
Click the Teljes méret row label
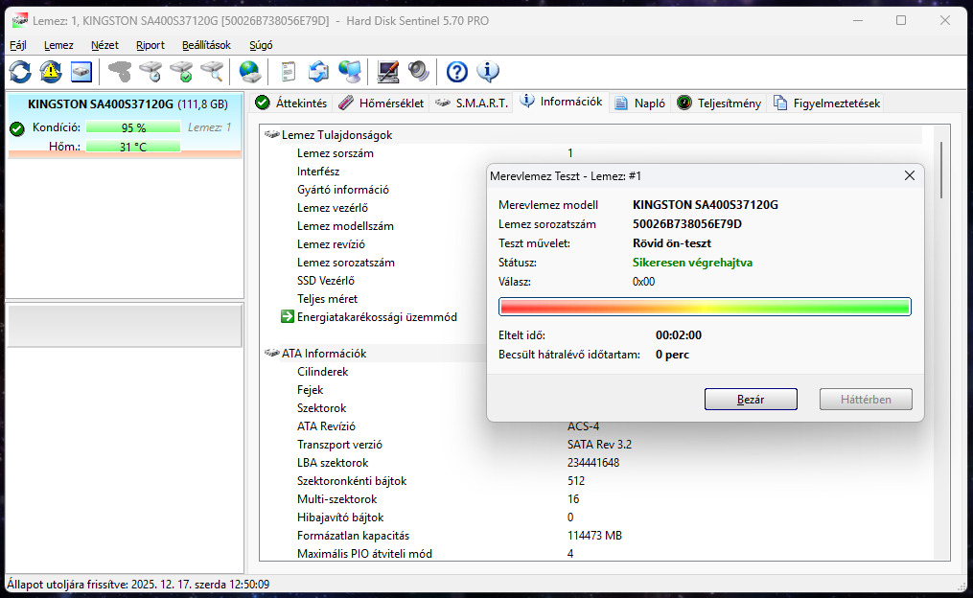[x=327, y=299]
